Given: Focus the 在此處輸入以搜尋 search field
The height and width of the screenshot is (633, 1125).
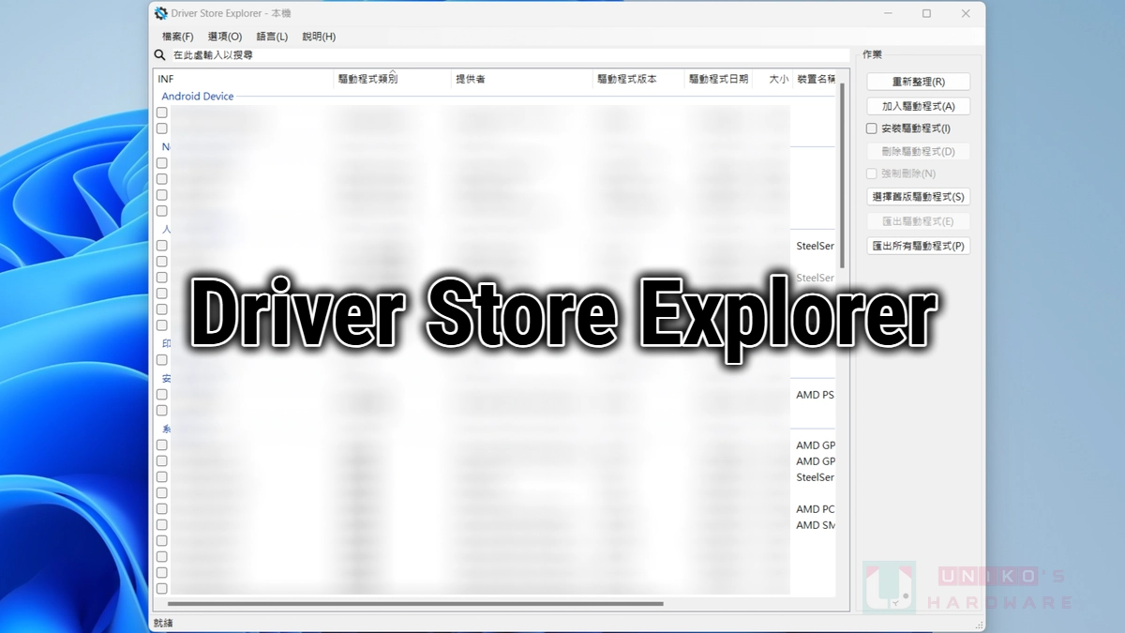Looking at the screenshot, I should point(509,55).
